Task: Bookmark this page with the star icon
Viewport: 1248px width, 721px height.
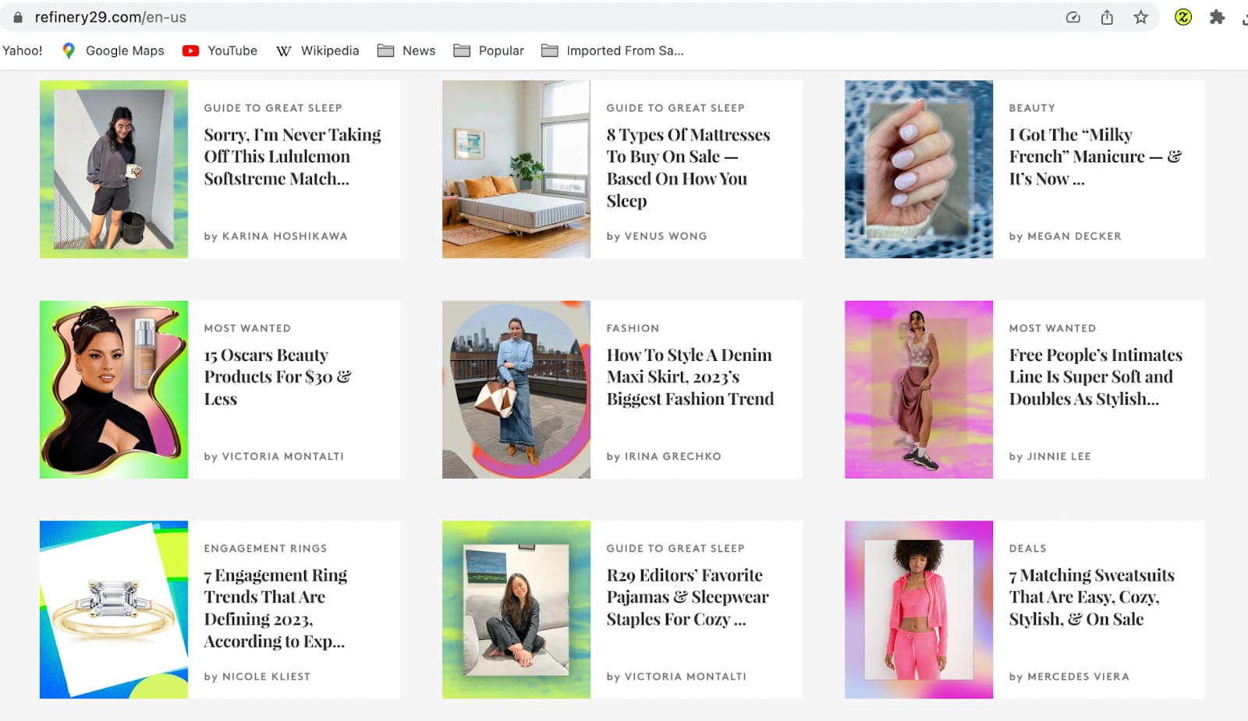Action: click(1140, 17)
